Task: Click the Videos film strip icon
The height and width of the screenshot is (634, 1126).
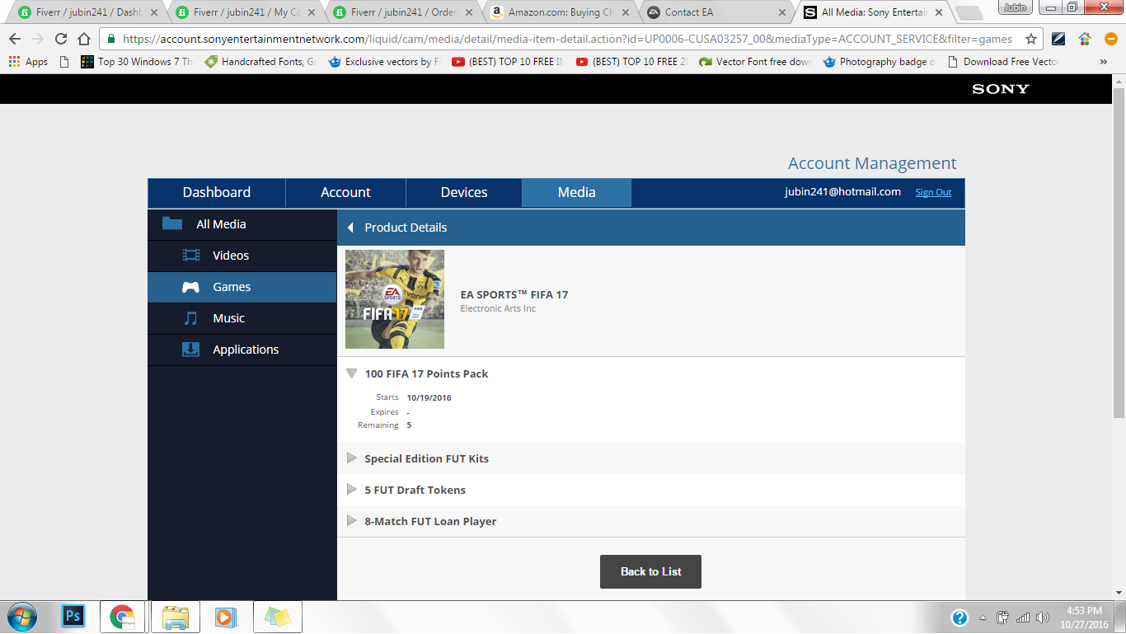Action: (x=191, y=256)
